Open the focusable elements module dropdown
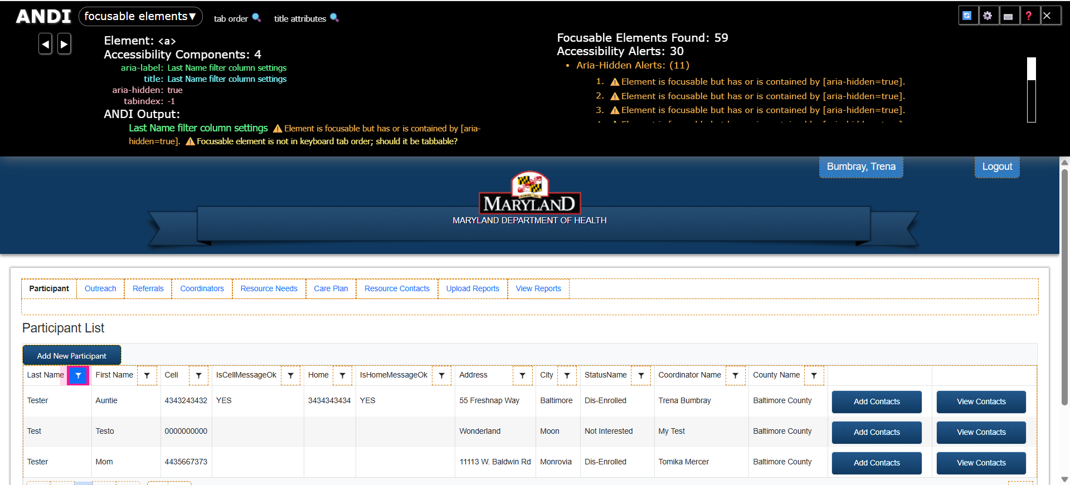The height and width of the screenshot is (485, 1070). coord(140,17)
